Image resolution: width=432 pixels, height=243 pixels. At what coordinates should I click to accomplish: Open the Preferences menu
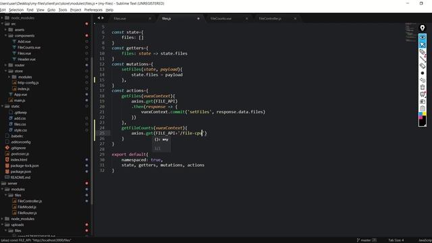tap(93, 10)
